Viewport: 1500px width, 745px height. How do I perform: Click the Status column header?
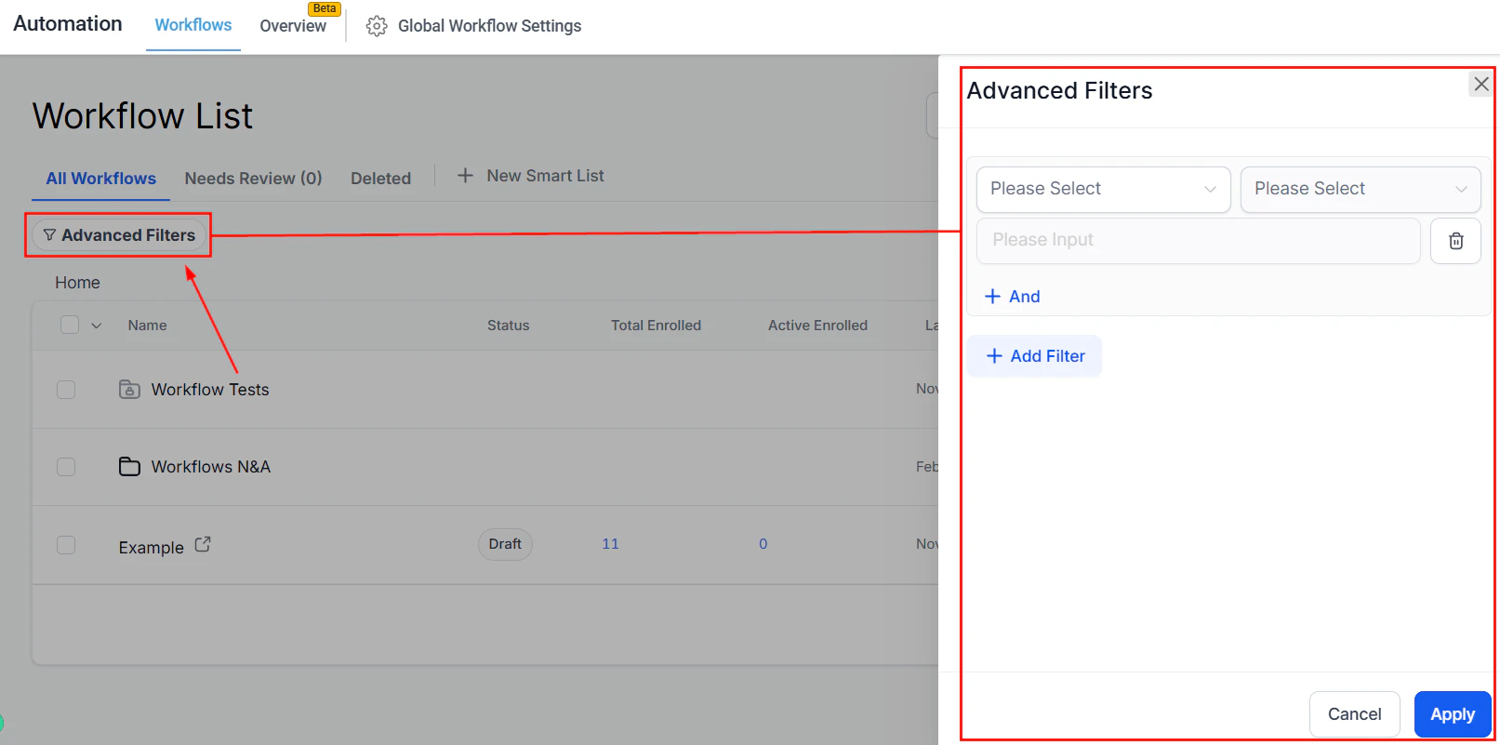point(508,326)
